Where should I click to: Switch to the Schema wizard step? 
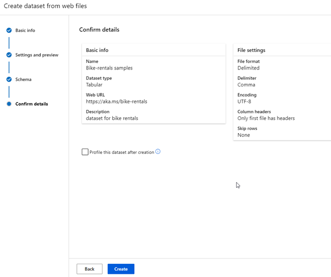tap(23, 80)
